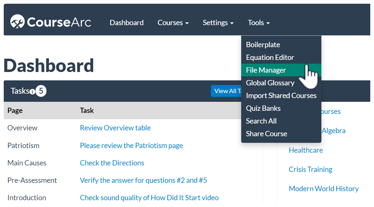Image resolution: width=374 pixels, height=207 pixels.
Task: Click the Dashboard page heading
Action: pyautogui.click(x=49, y=65)
